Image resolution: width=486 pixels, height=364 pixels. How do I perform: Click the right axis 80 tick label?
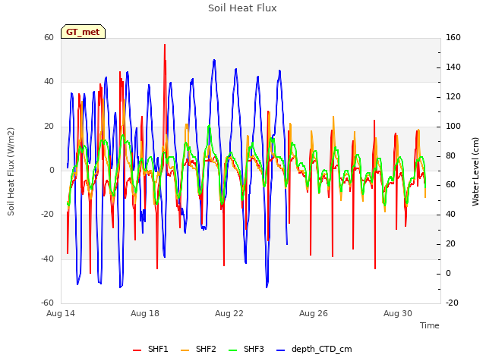(x=450, y=155)
